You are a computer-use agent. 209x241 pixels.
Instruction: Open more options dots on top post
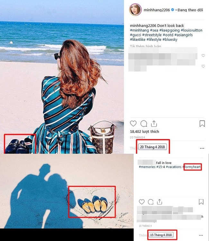click(202, 148)
